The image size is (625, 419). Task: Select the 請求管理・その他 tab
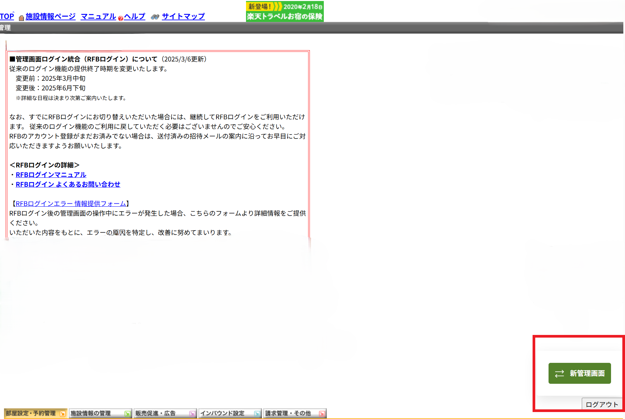tap(295, 413)
